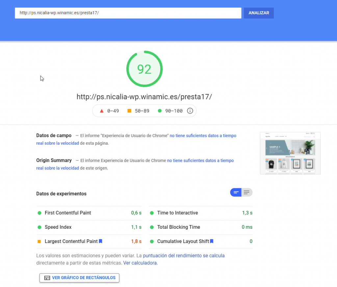Click the treemap icon in rectangles button
The height and width of the screenshot is (287, 337).
tap(47, 278)
